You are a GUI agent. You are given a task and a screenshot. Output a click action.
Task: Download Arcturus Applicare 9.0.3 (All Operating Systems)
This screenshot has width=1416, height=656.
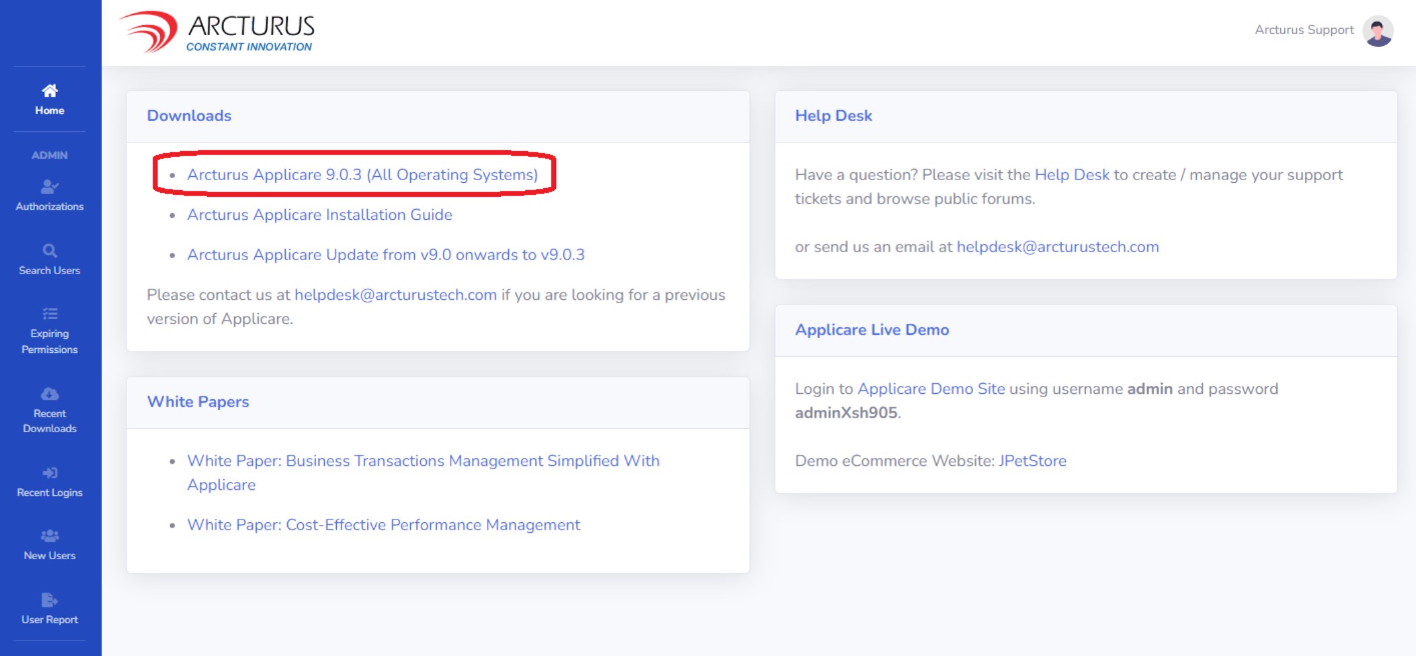click(x=362, y=175)
